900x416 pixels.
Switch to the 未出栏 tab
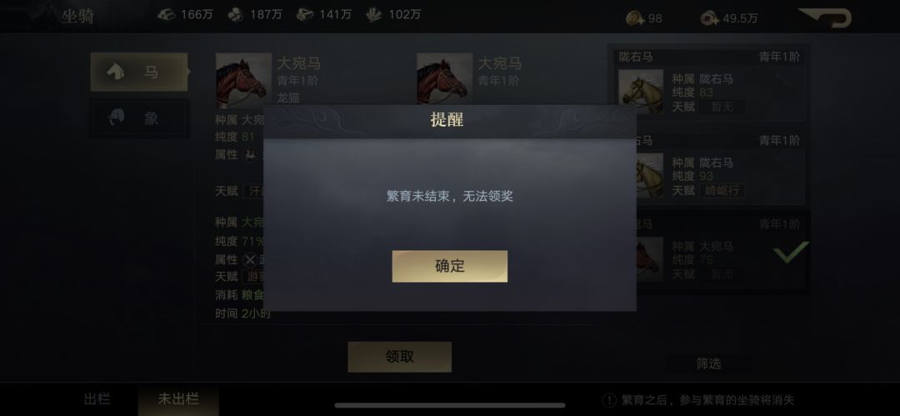click(178, 398)
